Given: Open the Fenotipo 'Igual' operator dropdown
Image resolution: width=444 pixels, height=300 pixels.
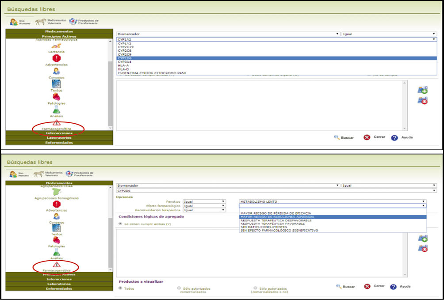Looking at the screenshot, I should [x=204, y=201].
